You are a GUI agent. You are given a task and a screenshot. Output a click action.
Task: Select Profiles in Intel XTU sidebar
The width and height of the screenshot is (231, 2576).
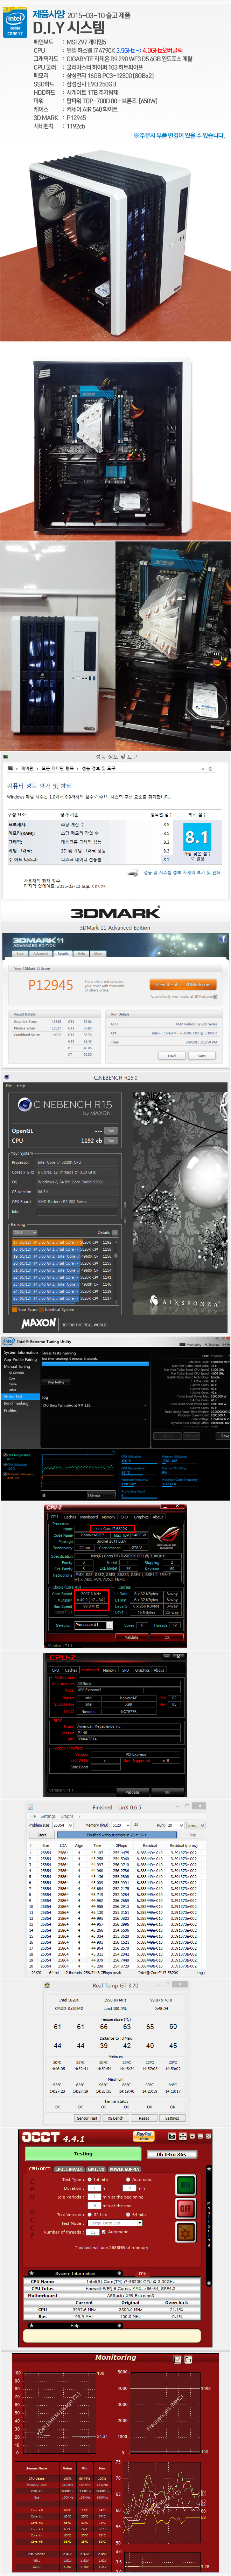click(10, 1410)
